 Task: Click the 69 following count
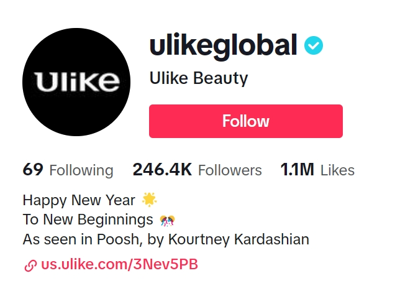tap(32, 170)
